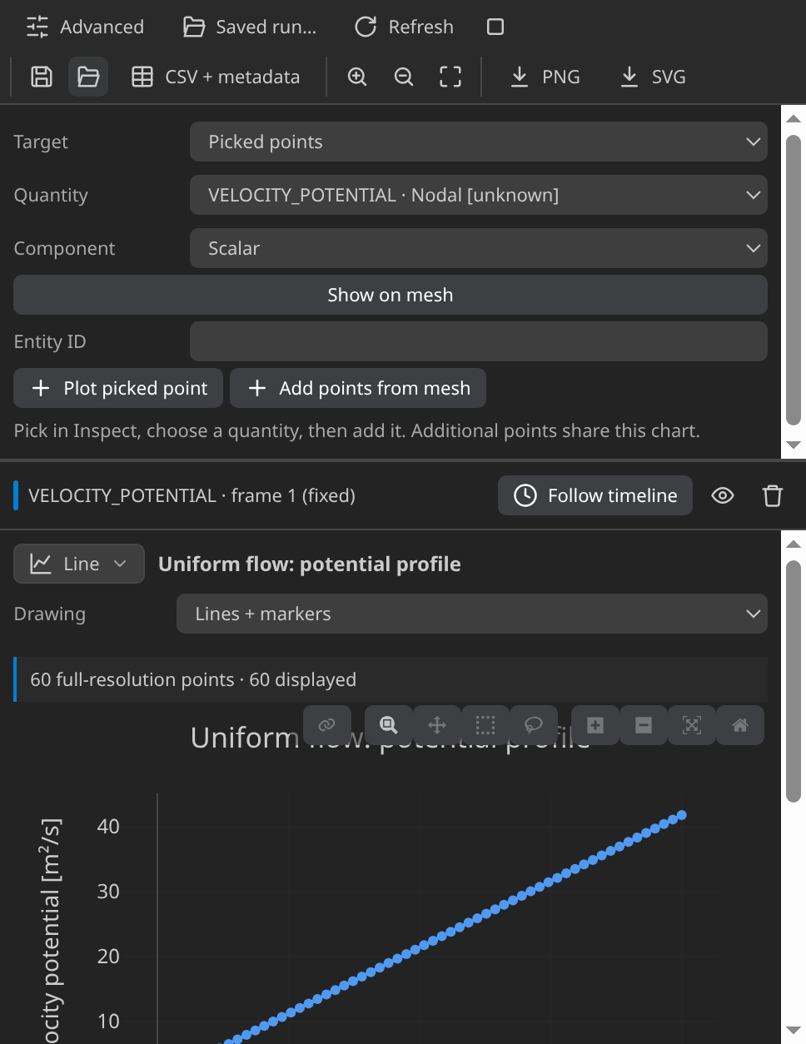Click Show on mesh button

coord(391,295)
